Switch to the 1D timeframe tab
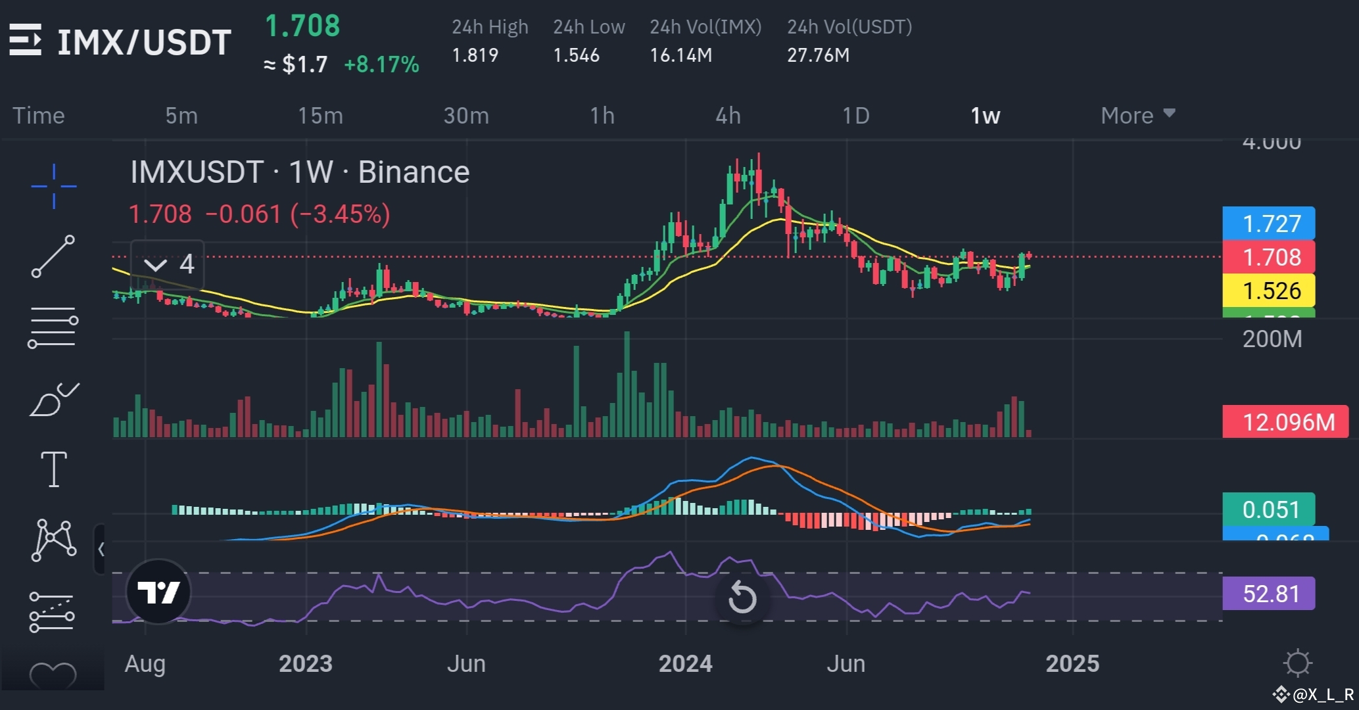 pyautogui.click(x=855, y=115)
